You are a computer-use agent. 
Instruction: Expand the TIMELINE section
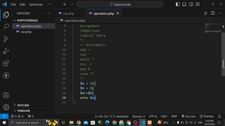point(34,111)
